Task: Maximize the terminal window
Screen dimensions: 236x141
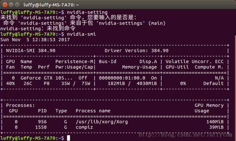Action: point(17,5)
